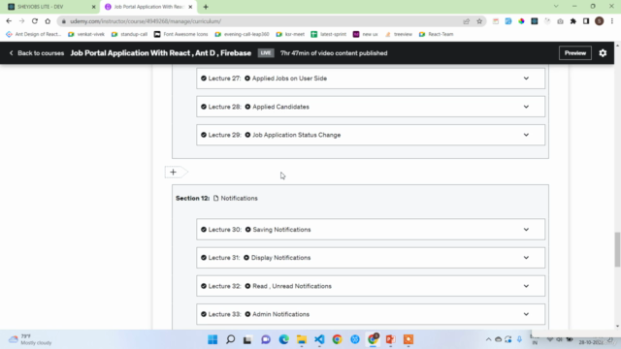Open browser home page
Screen dimensions: 621x349
(x=48, y=21)
